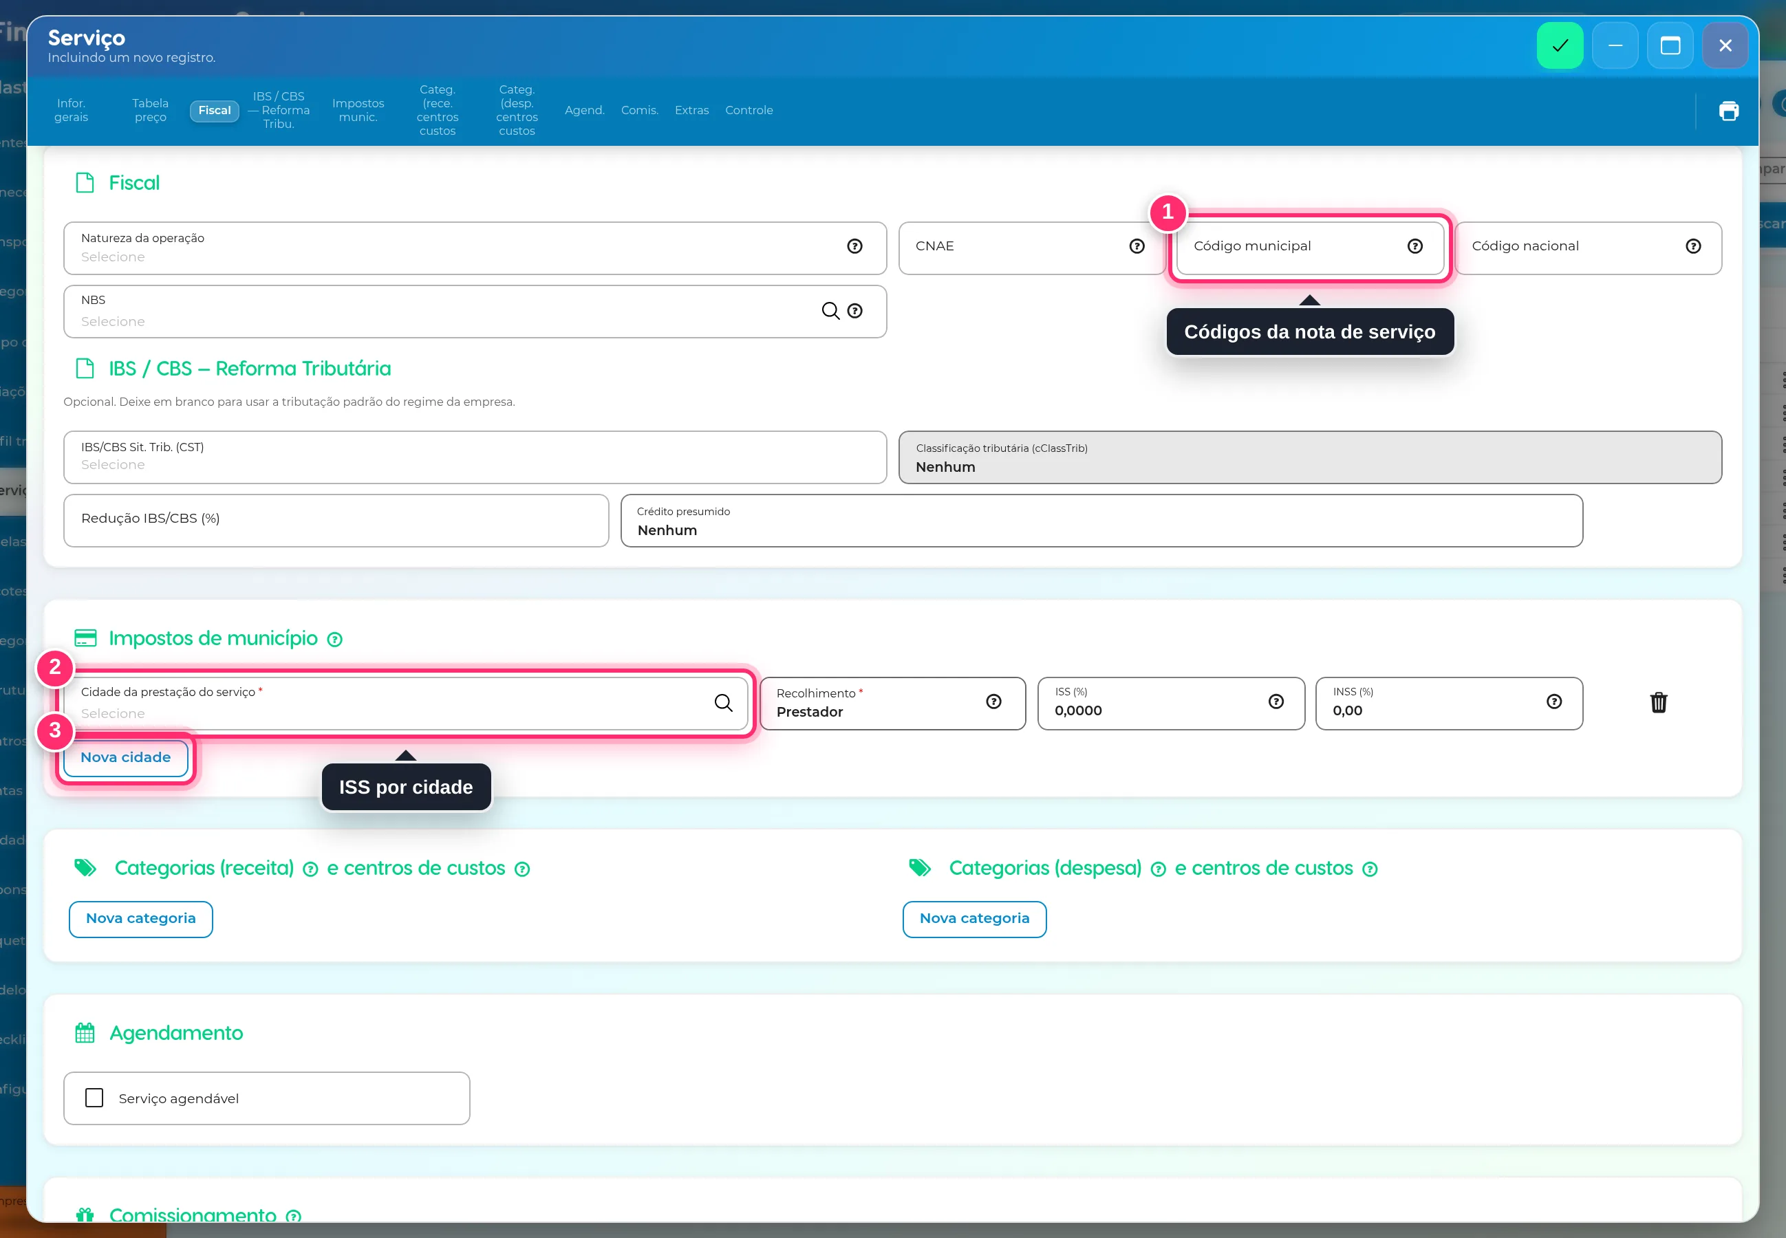Screen dimensions: 1786x1238
Task: Click help icon beside Impostos de município
Action: [x=334, y=639]
